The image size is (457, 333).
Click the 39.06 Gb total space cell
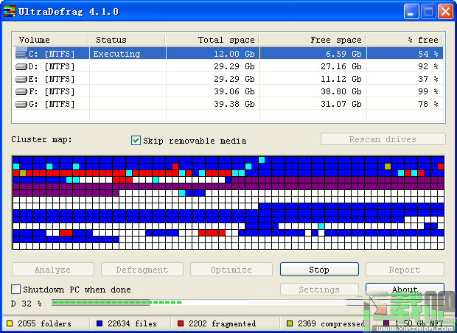click(213, 92)
